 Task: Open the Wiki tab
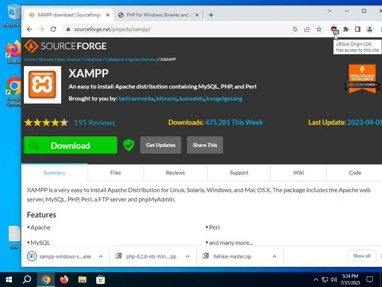(298, 173)
